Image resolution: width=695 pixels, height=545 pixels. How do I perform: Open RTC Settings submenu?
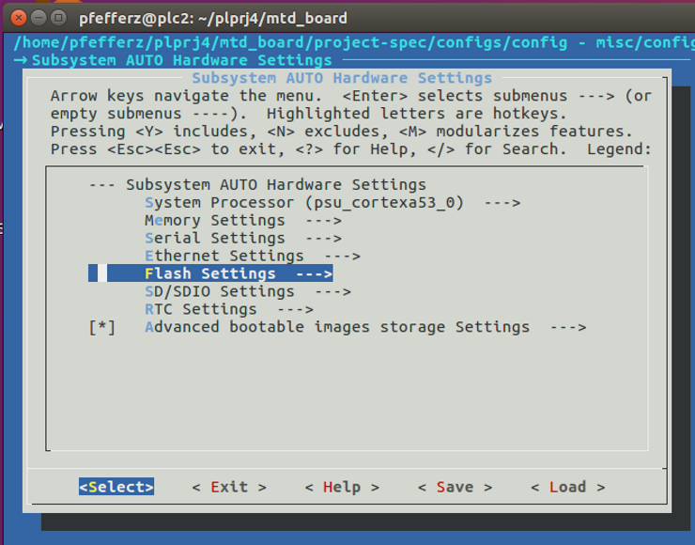229,309
